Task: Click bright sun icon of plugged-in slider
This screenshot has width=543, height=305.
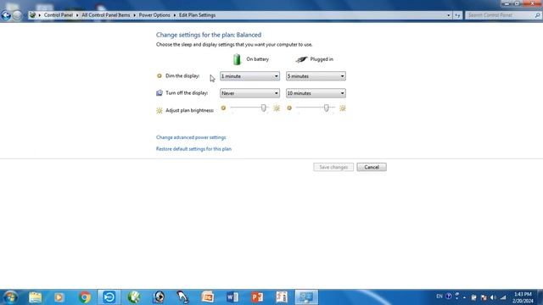Action: (343, 108)
